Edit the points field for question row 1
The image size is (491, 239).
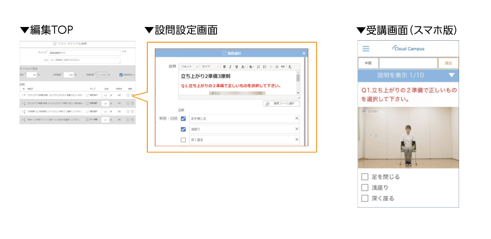point(105,95)
